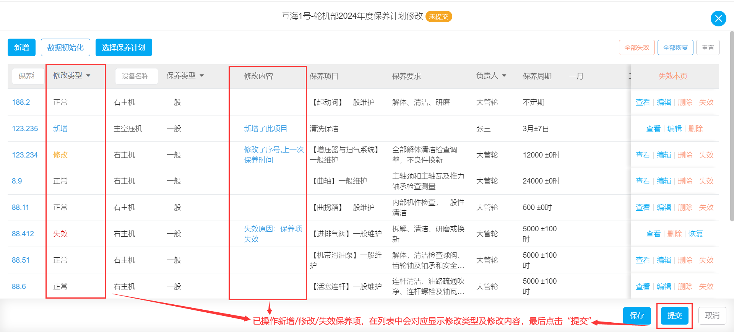Image resolution: width=734 pixels, height=333 pixels.
Task: Edit the row 8.9 曲轴 item
Action: click(664, 181)
